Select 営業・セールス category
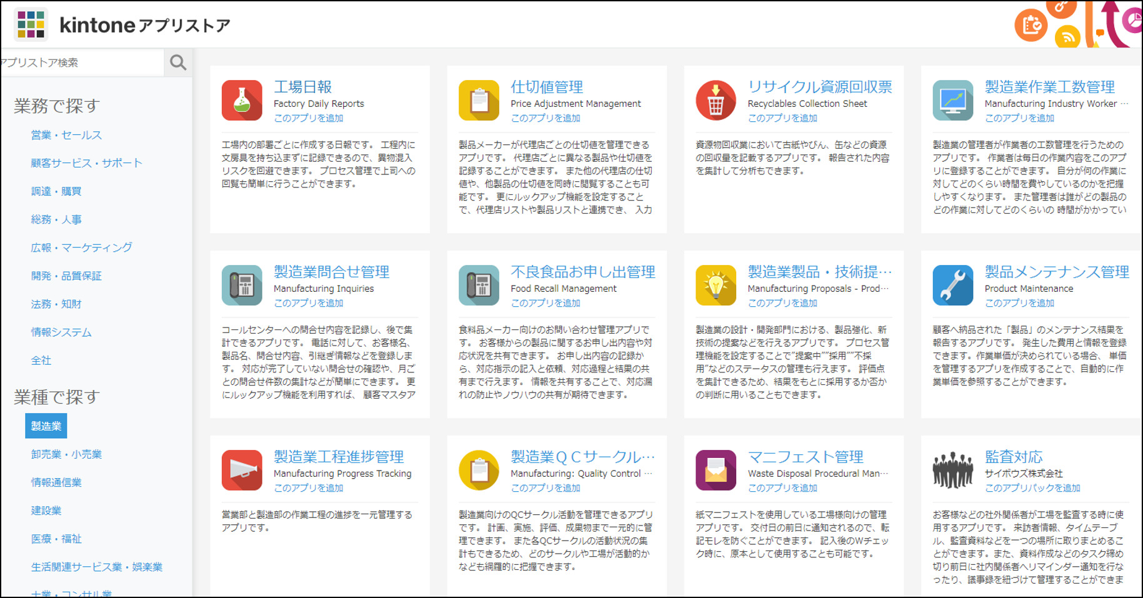 [66, 135]
